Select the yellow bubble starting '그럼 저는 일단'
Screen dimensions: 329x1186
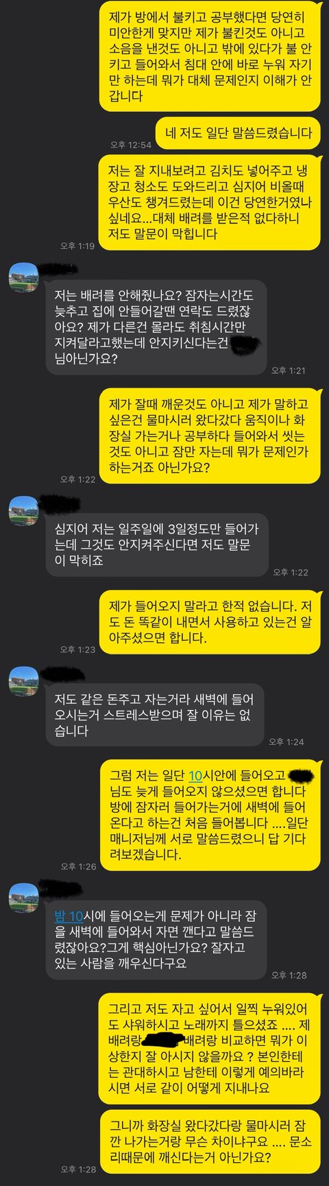pos(210,815)
